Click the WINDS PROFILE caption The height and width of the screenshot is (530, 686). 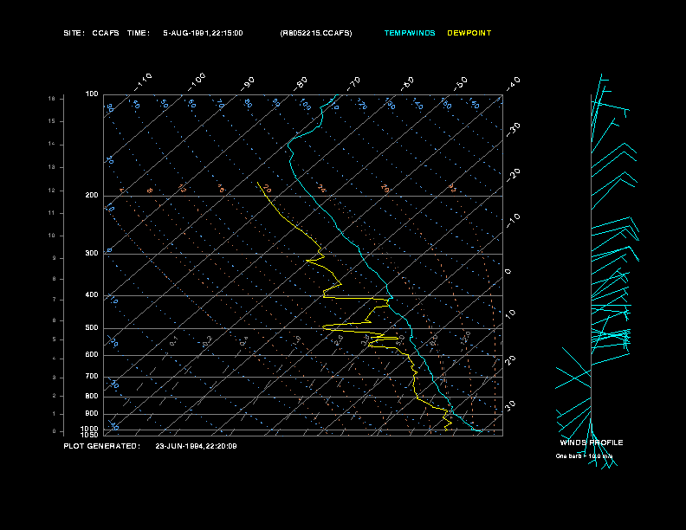592,443
